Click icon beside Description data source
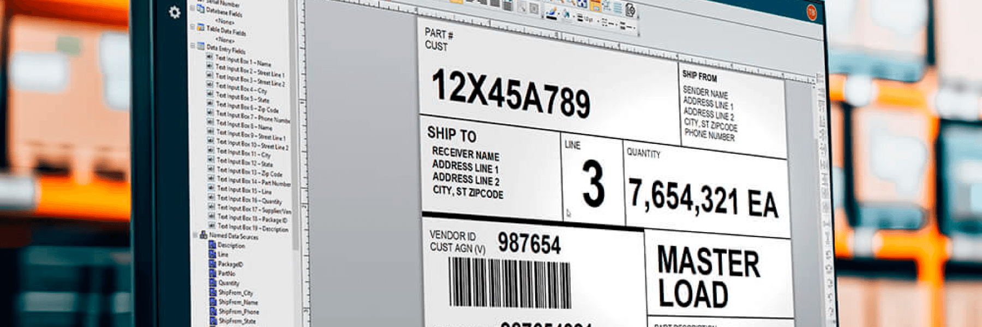This screenshot has height=327, width=982. pos(213,245)
